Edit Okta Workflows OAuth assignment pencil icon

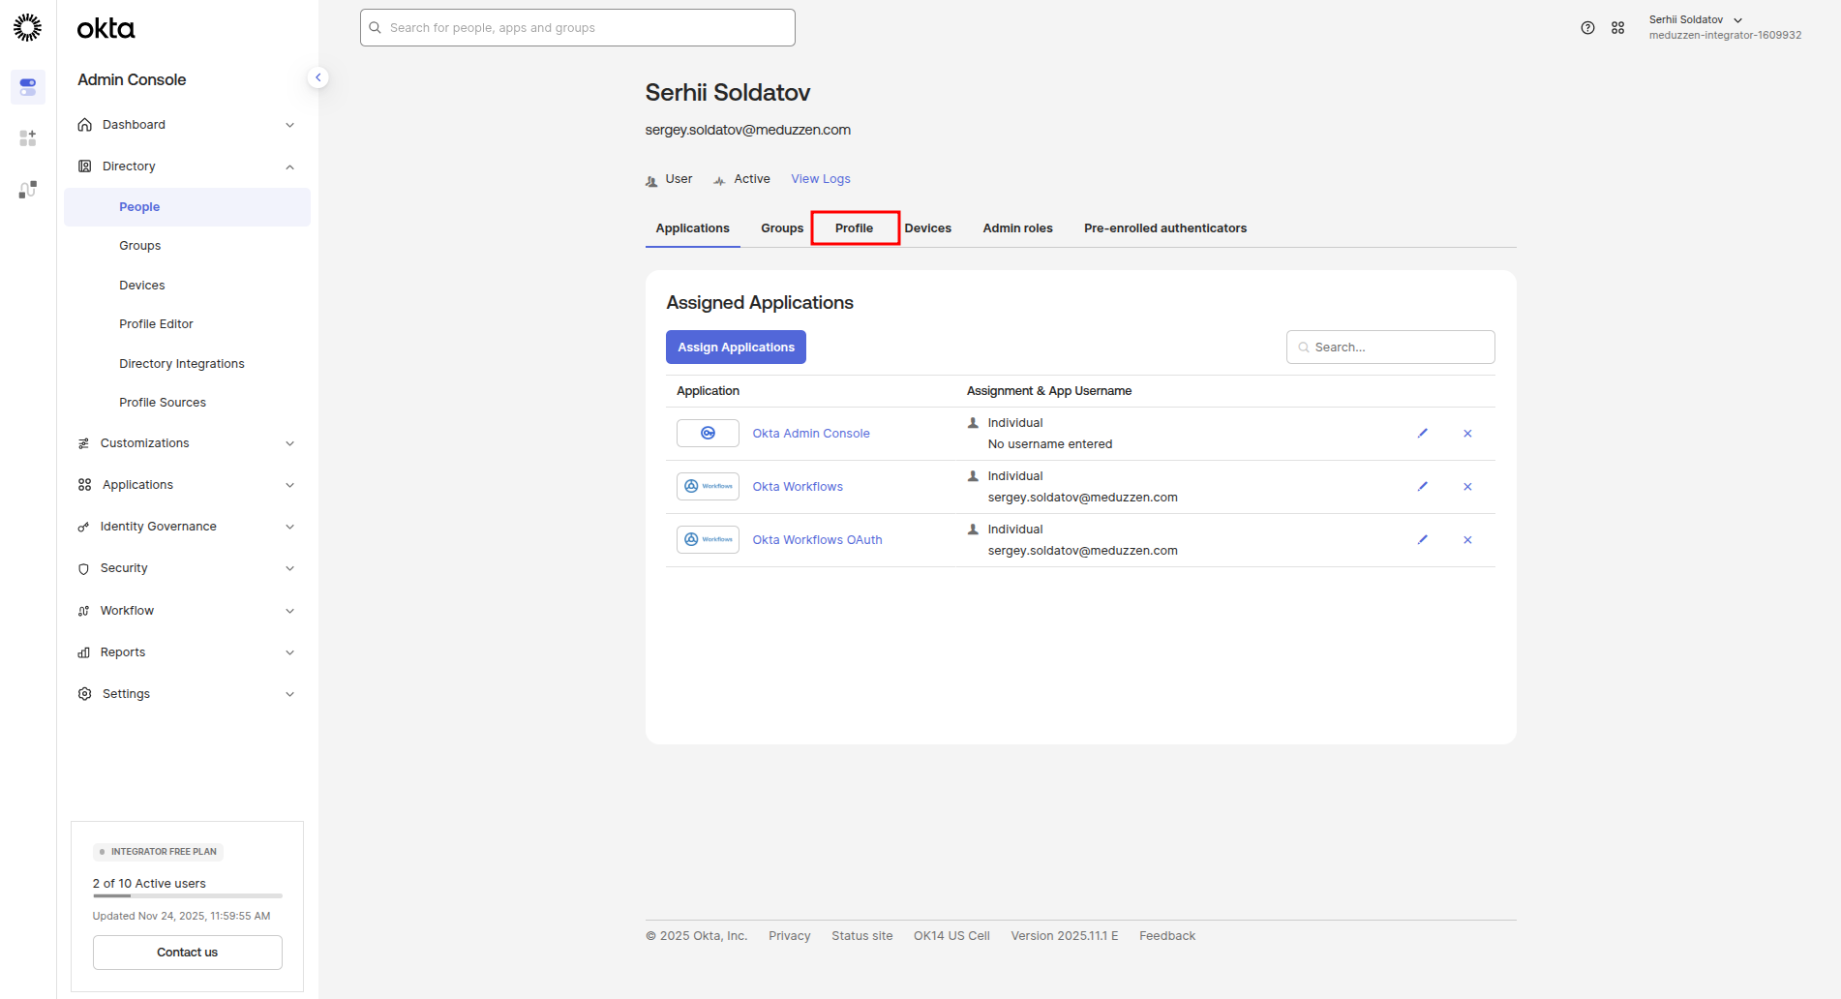tap(1423, 540)
